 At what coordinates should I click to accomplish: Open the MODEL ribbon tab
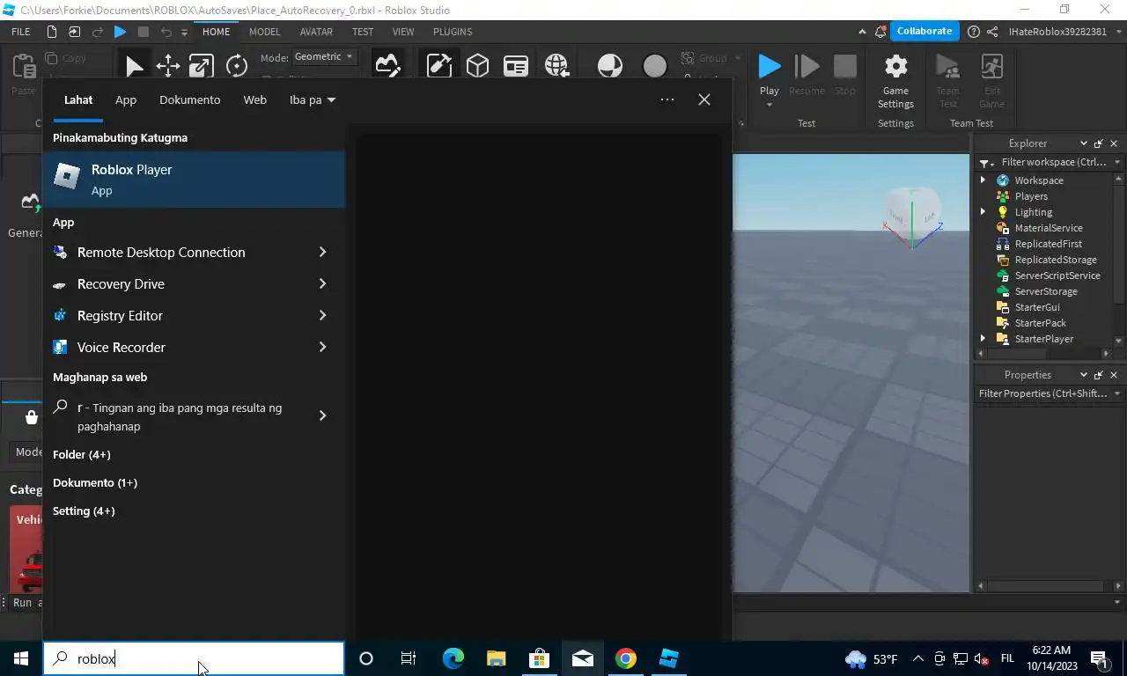coord(264,32)
